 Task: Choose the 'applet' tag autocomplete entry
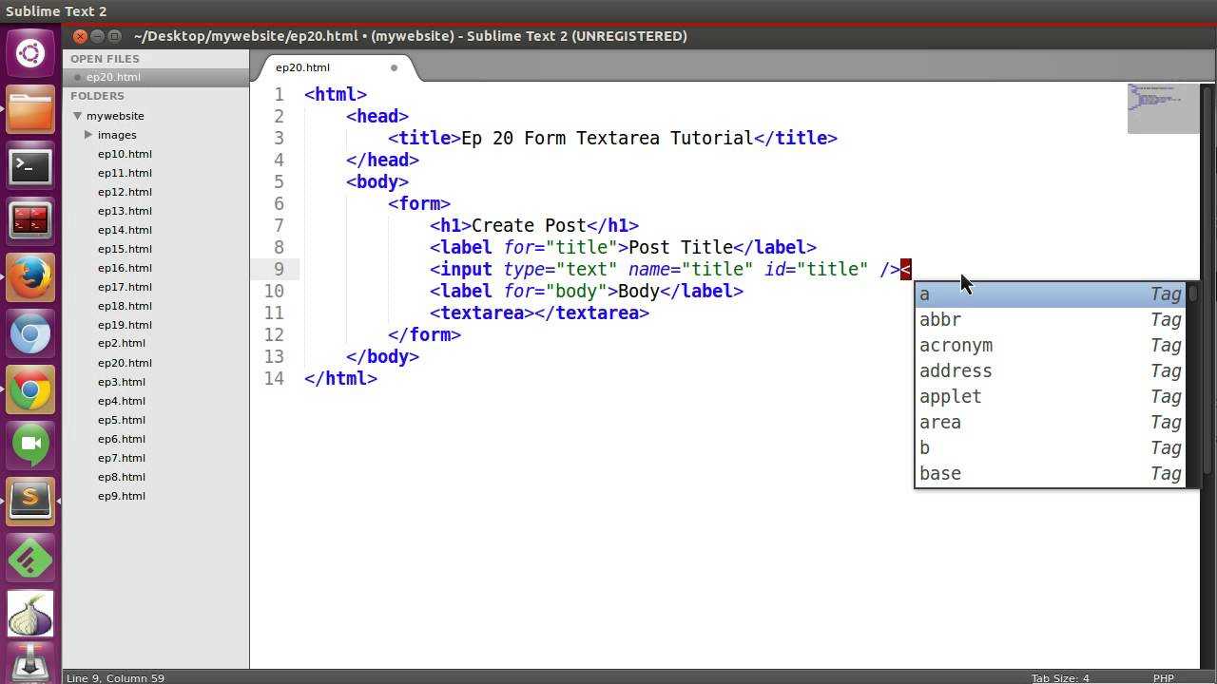point(1051,397)
